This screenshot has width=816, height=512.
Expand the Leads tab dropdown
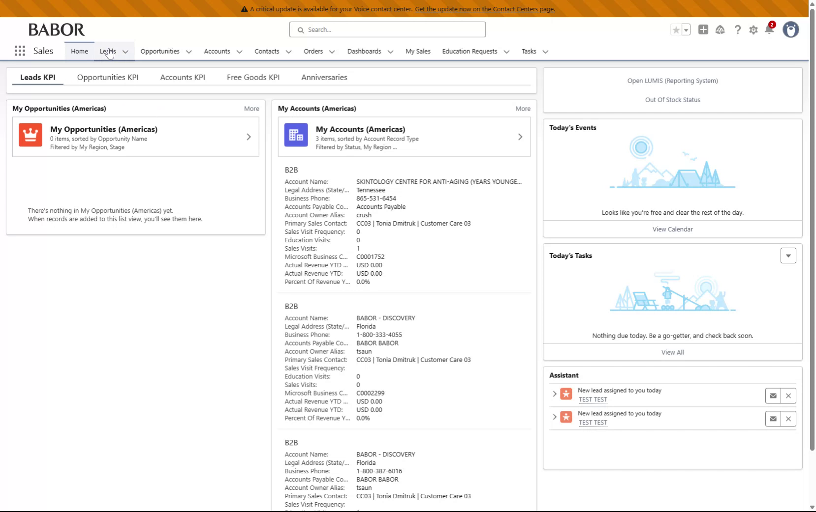125,52
